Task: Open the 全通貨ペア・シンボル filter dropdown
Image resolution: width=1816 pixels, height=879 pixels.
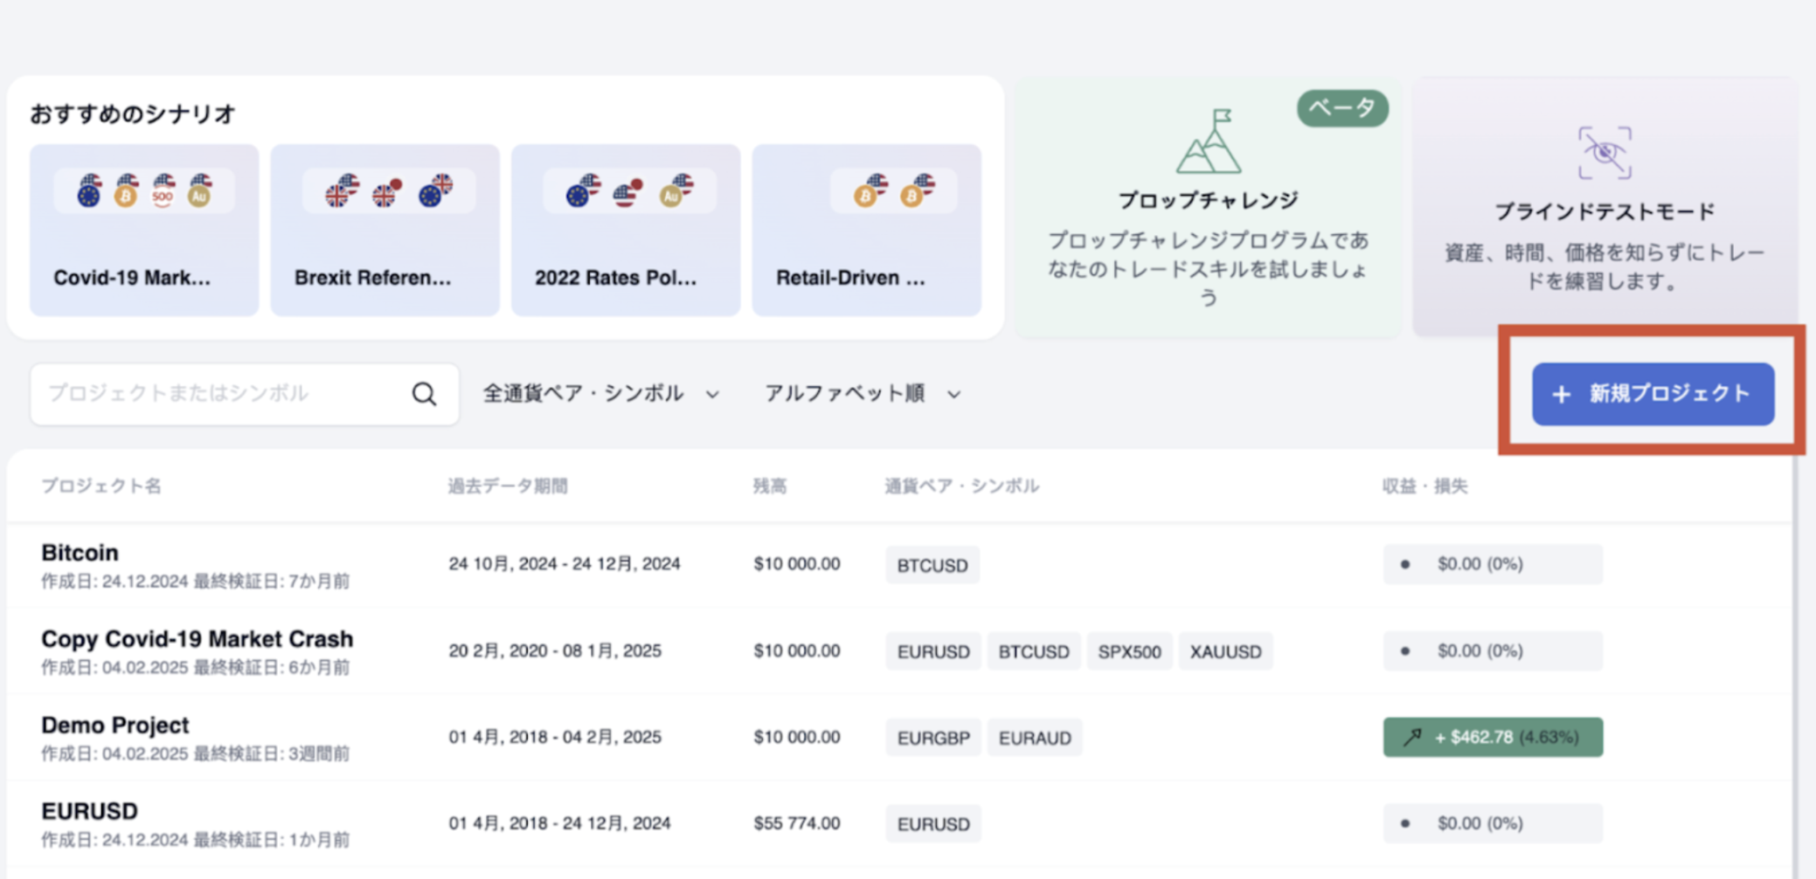Action: point(601,394)
